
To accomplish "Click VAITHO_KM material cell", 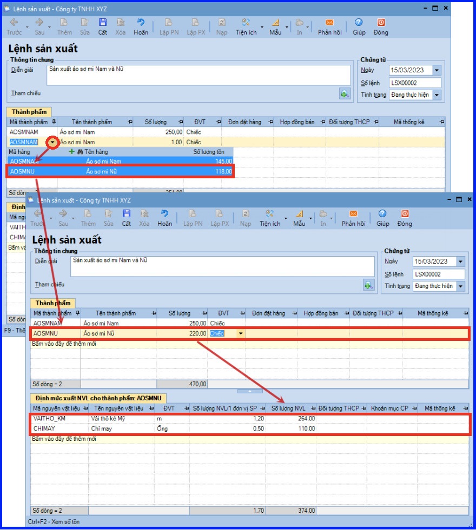I will tap(49, 419).
